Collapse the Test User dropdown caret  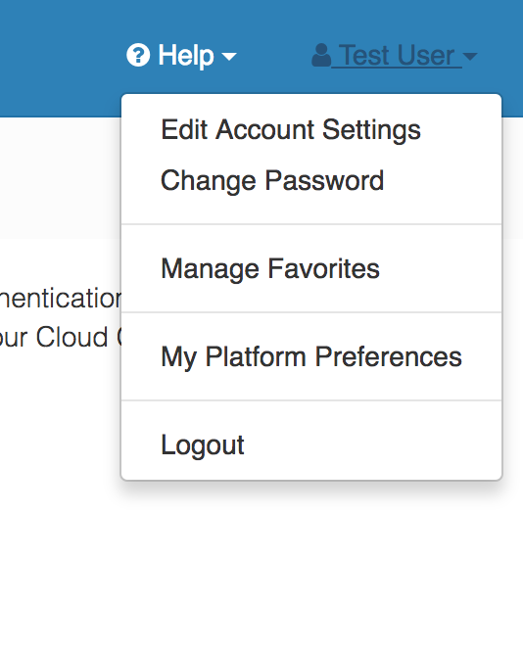[469, 56]
